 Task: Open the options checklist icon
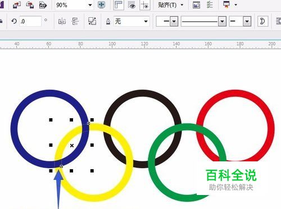pyautogui.click(x=210, y=5)
